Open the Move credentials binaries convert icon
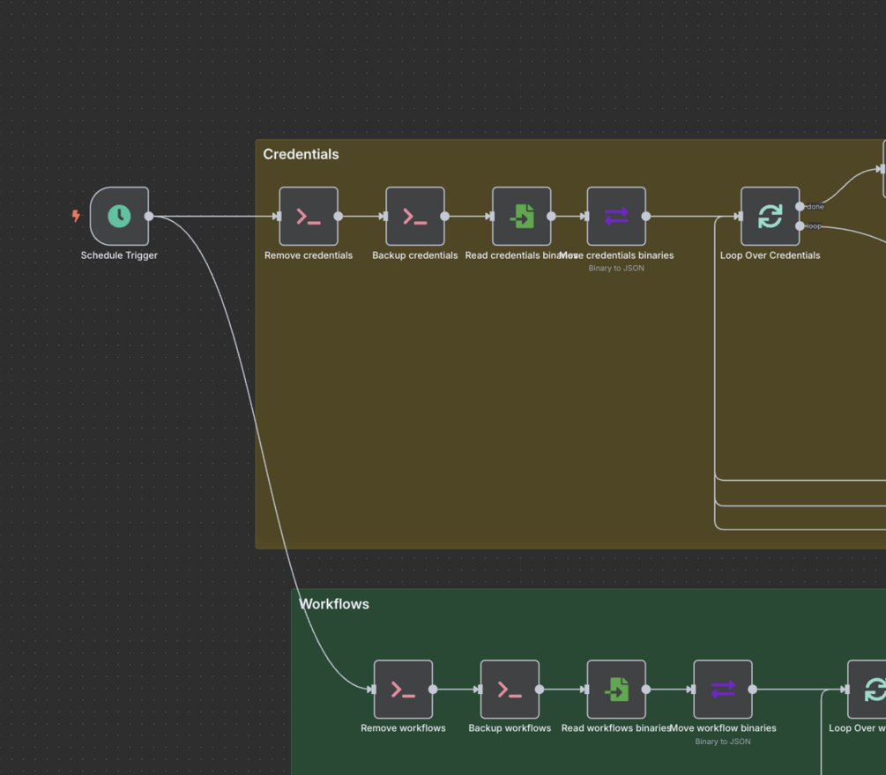 615,216
